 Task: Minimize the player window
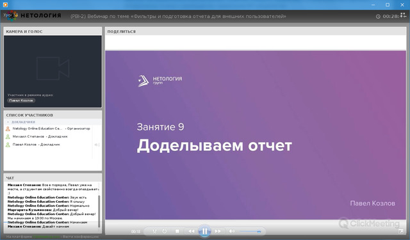pos(373,4)
